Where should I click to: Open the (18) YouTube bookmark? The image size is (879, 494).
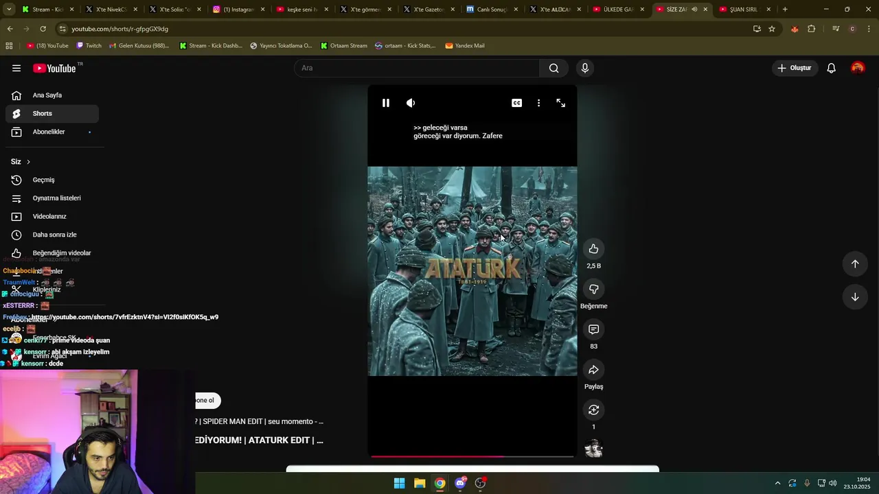(x=47, y=46)
